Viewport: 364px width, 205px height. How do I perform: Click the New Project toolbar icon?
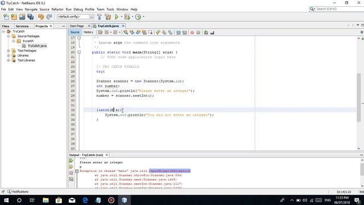[14, 17]
